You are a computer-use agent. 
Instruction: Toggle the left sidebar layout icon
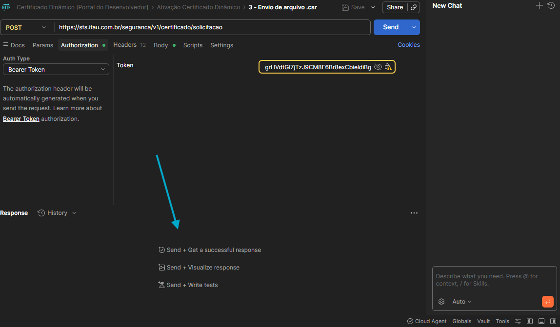pyautogui.click(x=530, y=321)
